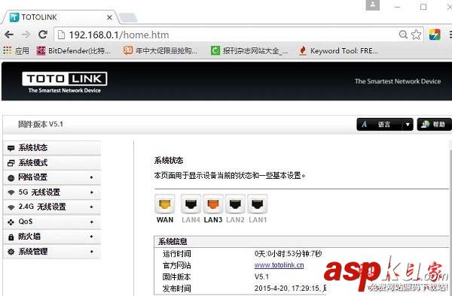Image resolution: width=452 pixels, height=296 pixels.
Task: Open the 系统状态 menu item
Action: tap(52, 148)
